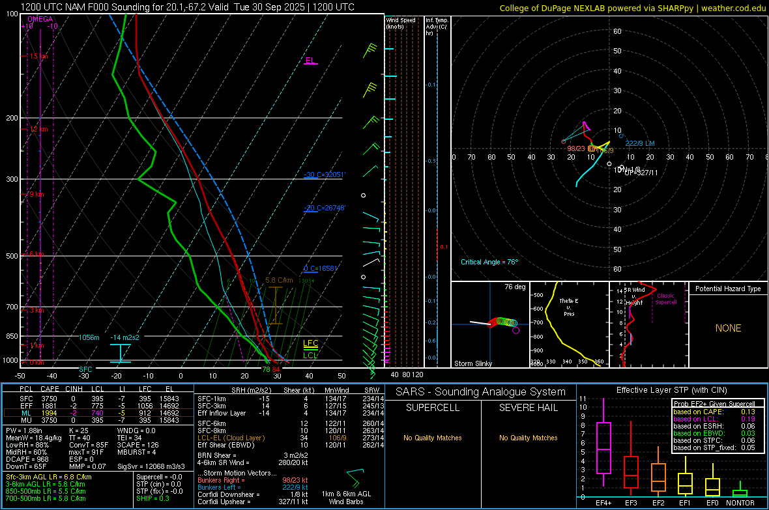
Task: Click the green 'SHIP = 0.3' value
Action: pos(152,498)
